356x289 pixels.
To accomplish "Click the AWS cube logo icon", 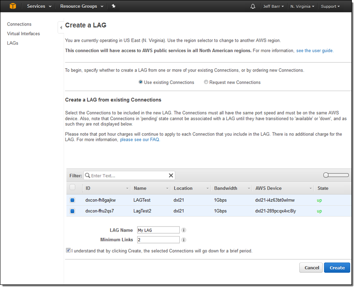I will point(13,6).
